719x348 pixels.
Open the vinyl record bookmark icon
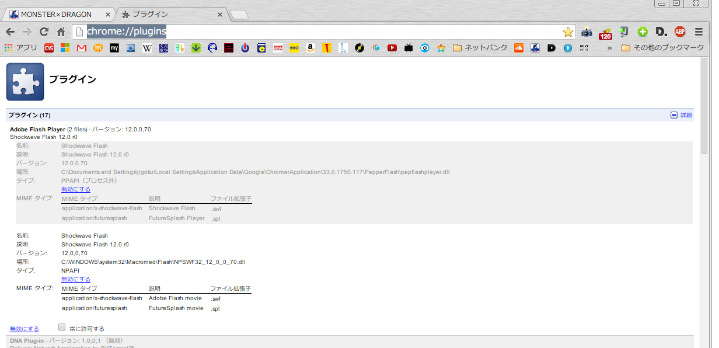pos(359,48)
